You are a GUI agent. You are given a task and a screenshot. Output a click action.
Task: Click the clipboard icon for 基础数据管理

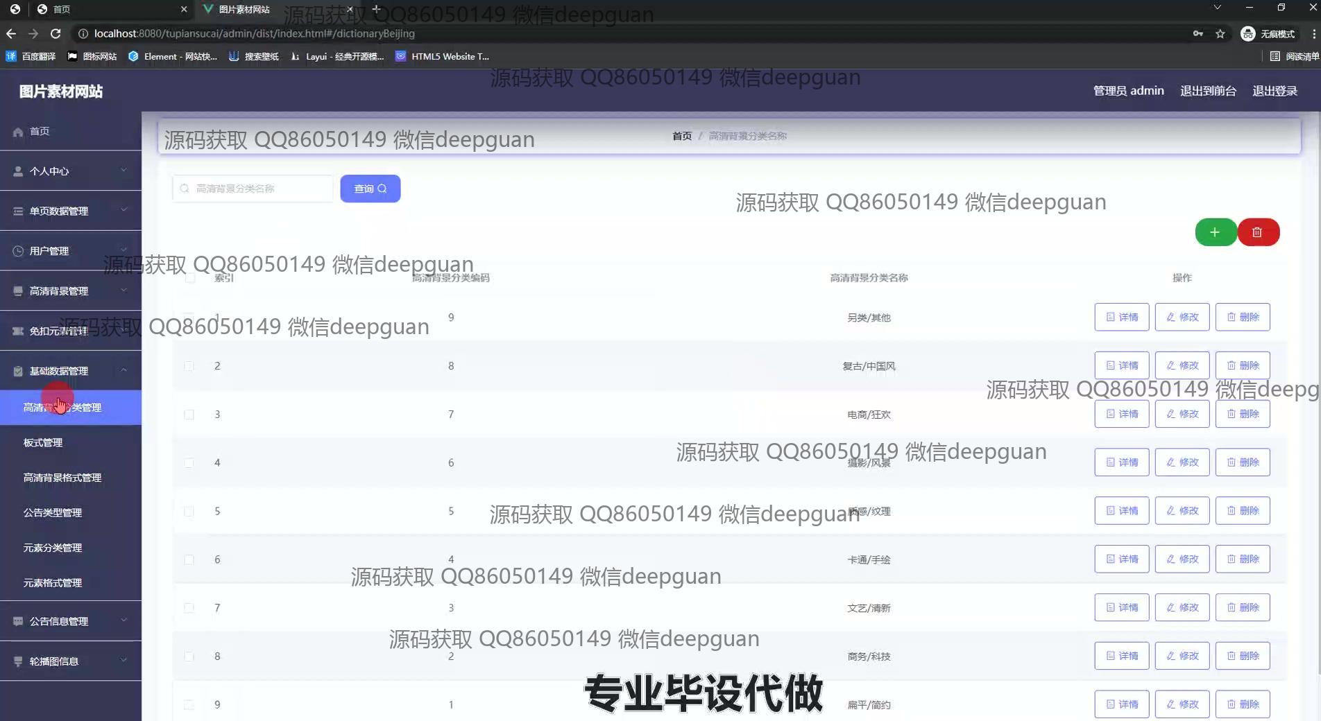pyautogui.click(x=18, y=371)
